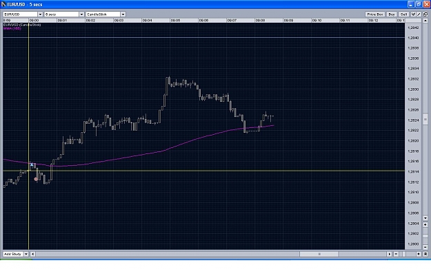Click the 1.2824 price axis label
Screen dimensions: 431x269
tap(413, 120)
